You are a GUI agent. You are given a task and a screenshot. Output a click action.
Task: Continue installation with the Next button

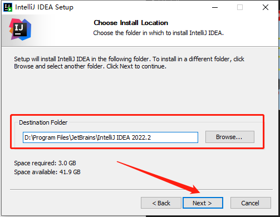tap(203, 203)
